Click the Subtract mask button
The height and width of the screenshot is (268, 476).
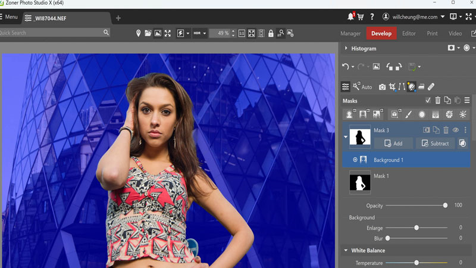pos(436,144)
